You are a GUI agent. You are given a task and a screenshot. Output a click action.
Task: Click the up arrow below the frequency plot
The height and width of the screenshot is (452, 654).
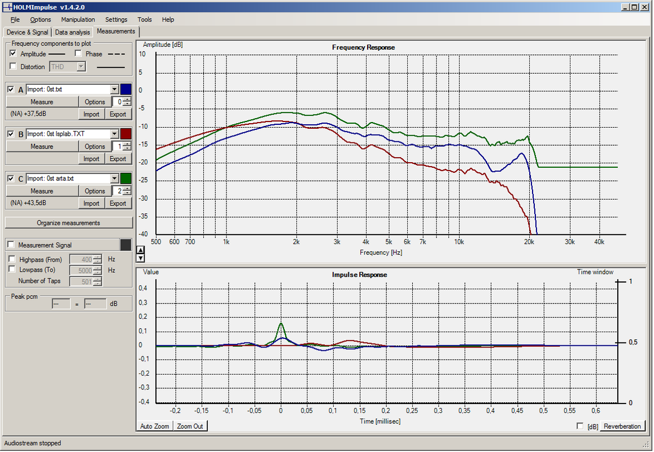pos(141,250)
